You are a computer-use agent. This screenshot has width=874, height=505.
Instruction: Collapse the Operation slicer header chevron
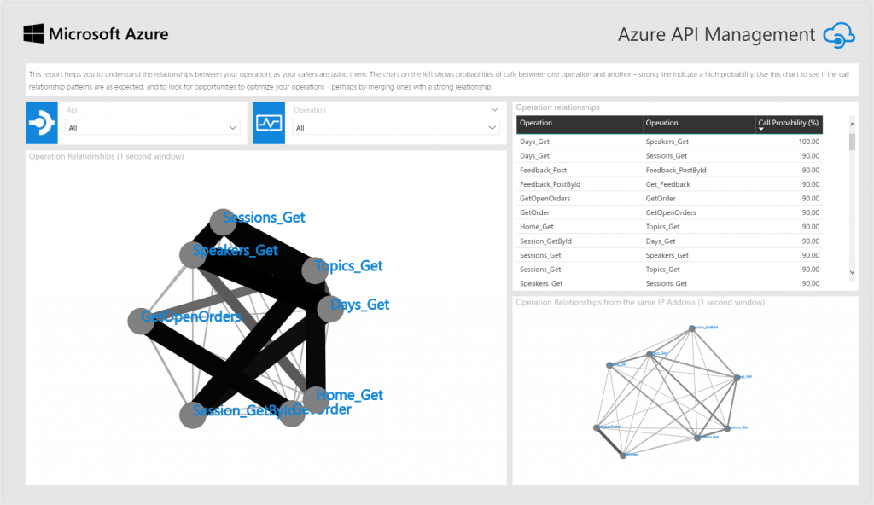[x=494, y=110]
